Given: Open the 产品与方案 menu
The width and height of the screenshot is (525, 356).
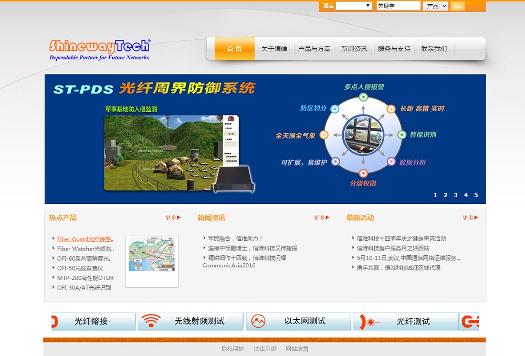Looking at the screenshot, I should click(314, 49).
